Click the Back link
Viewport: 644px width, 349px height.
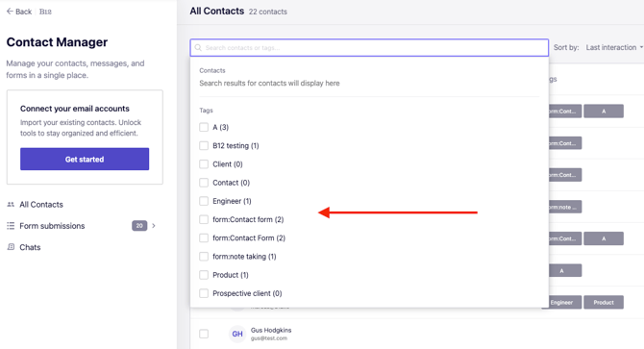[x=19, y=12]
